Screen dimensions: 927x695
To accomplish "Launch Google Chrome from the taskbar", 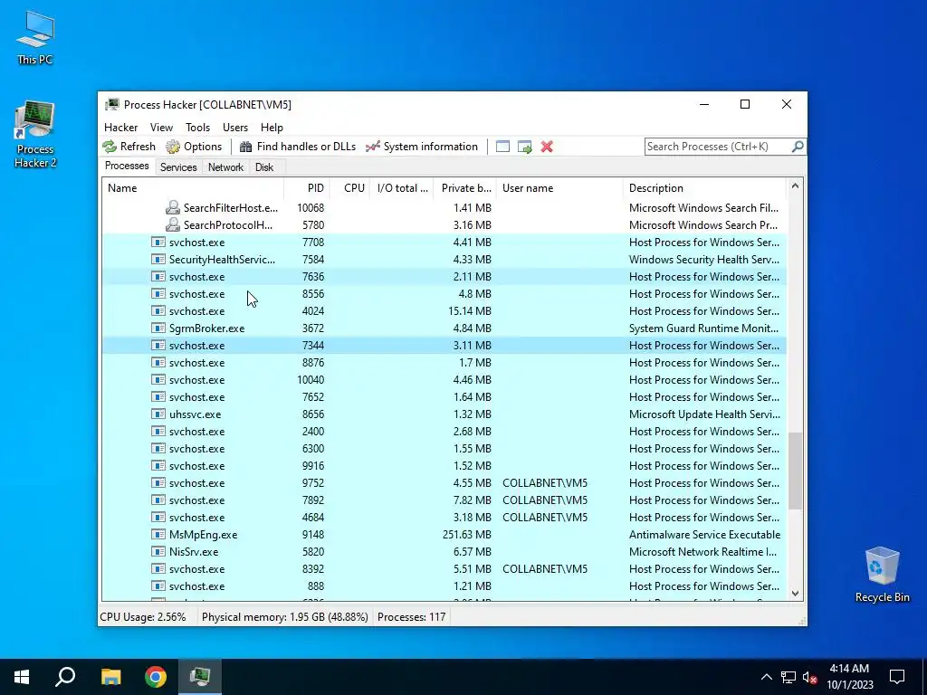I will coord(156,677).
